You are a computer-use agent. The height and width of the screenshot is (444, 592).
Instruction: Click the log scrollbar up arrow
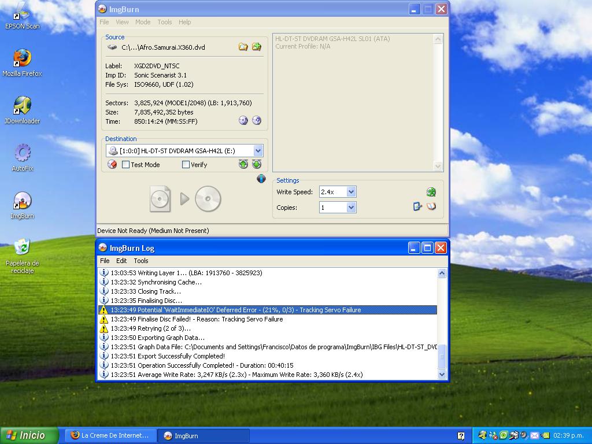click(x=442, y=273)
